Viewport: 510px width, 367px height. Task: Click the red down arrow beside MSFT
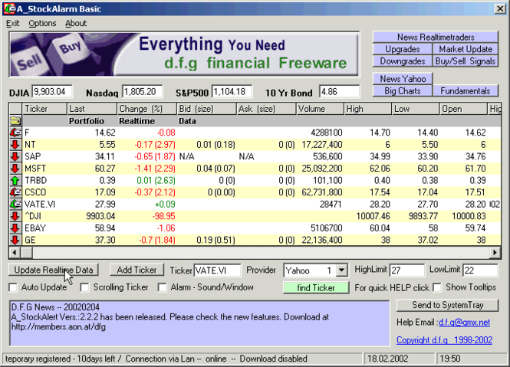tap(15, 169)
